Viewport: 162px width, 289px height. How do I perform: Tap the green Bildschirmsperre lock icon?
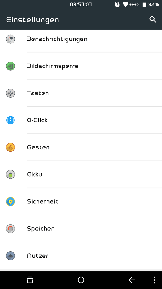10,66
